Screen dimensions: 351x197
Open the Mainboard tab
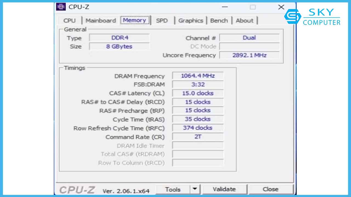[101, 21]
